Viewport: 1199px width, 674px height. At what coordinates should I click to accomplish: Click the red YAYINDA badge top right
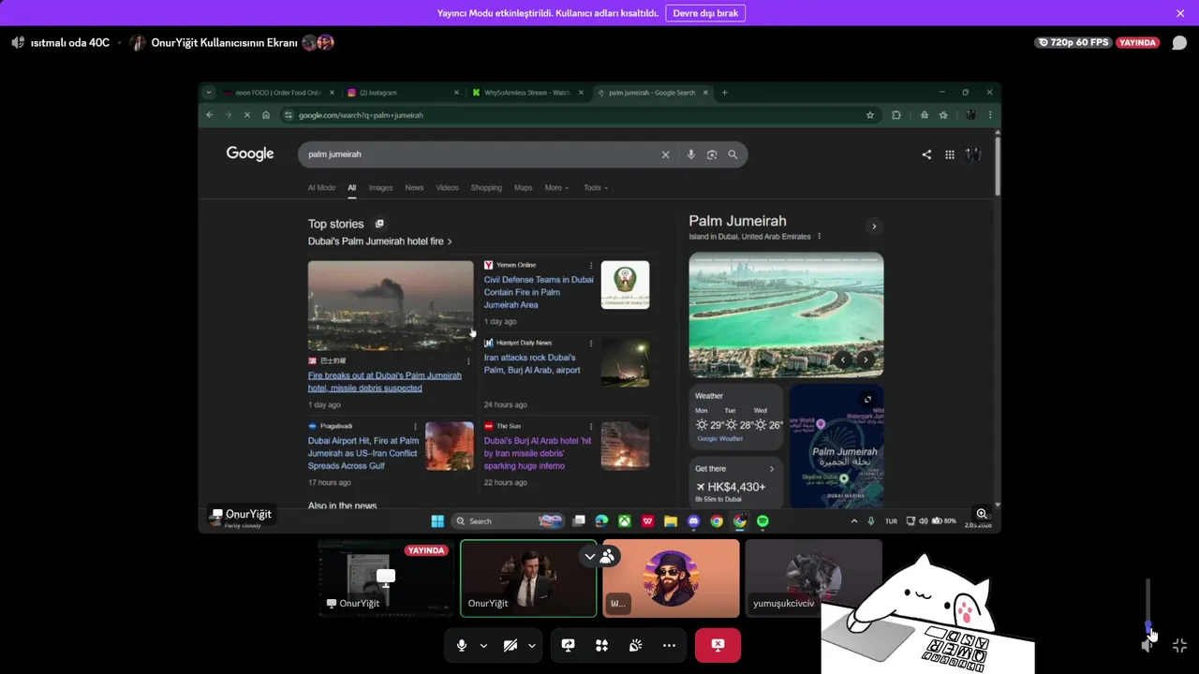pyautogui.click(x=1138, y=42)
